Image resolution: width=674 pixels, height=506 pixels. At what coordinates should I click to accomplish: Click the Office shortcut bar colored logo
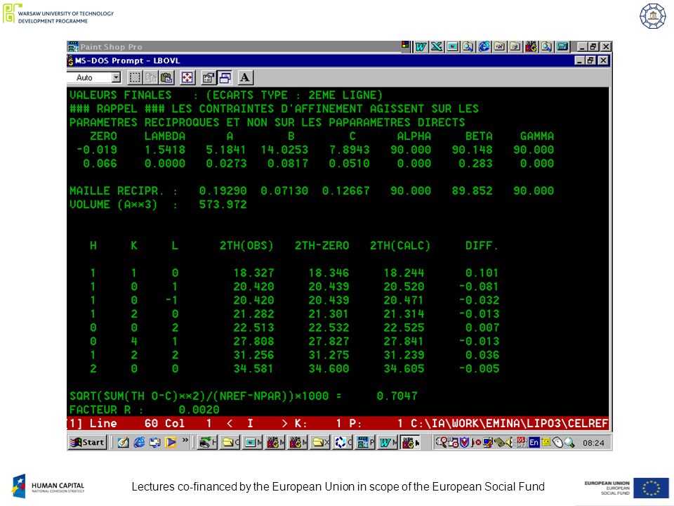(x=405, y=44)
